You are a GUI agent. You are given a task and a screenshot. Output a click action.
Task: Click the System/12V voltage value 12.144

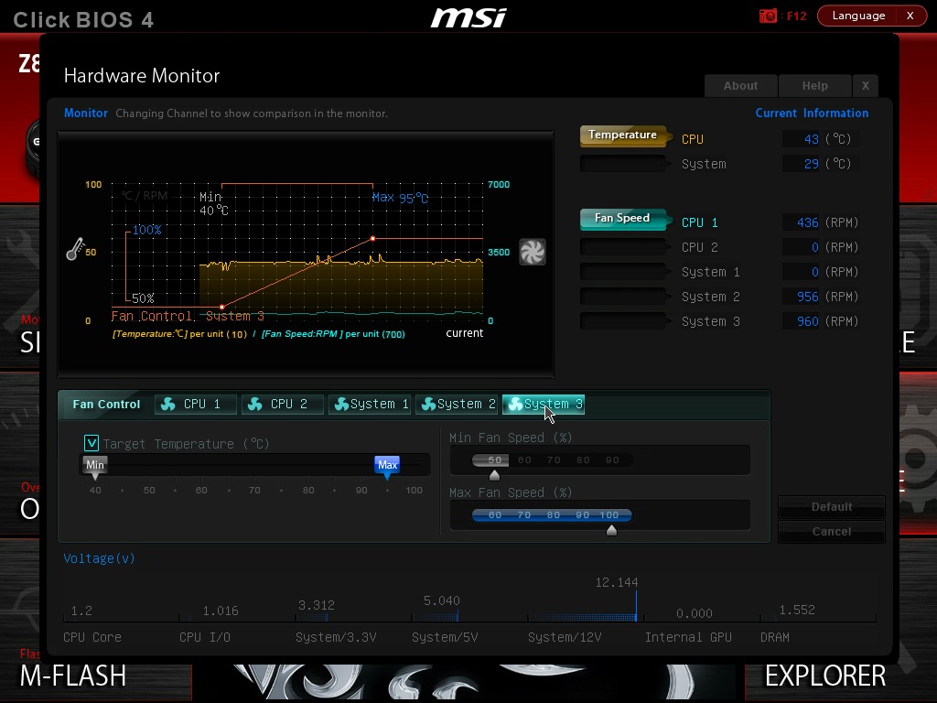[x=616, y=582]
